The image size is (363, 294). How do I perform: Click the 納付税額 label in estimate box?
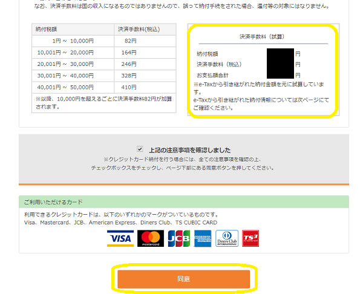click(208, 54)
